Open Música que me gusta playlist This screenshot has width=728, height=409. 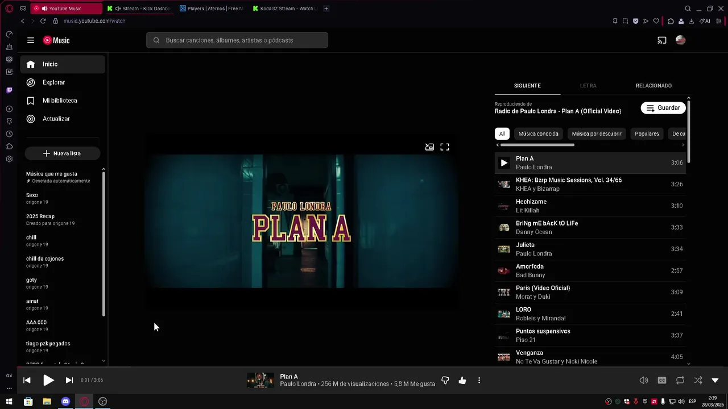click(x=63, y=177)
